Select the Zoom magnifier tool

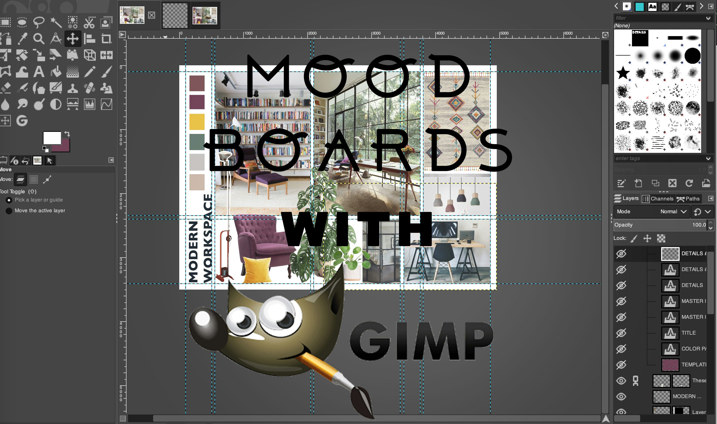(x=39, y=39)
